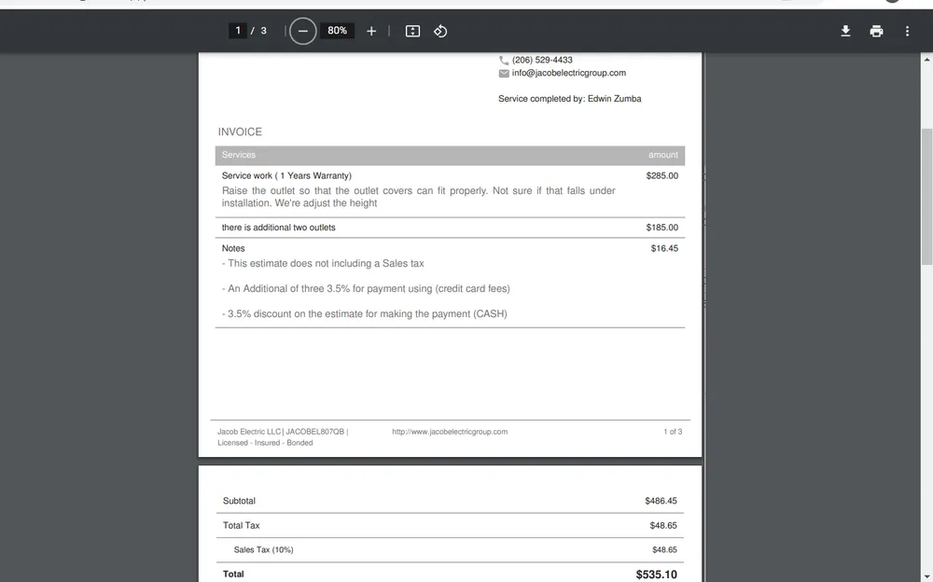Rotate the document counterclockwise
Viewport: 933px width, 582px height.
coord(440,31)
